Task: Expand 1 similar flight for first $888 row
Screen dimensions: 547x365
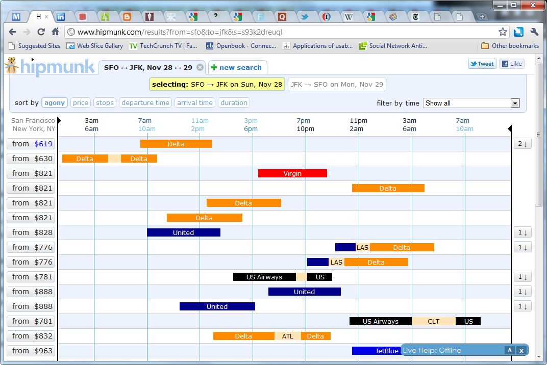Action: [522, 292]
